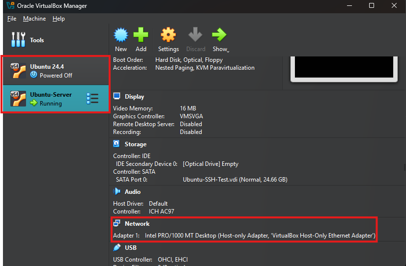Click the Display section monitor icon

coord(116,97)
